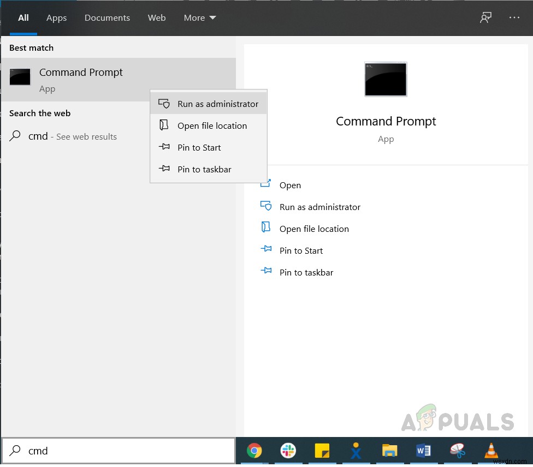
Task: Click Open in the right details pane
Action: [290, 185]
